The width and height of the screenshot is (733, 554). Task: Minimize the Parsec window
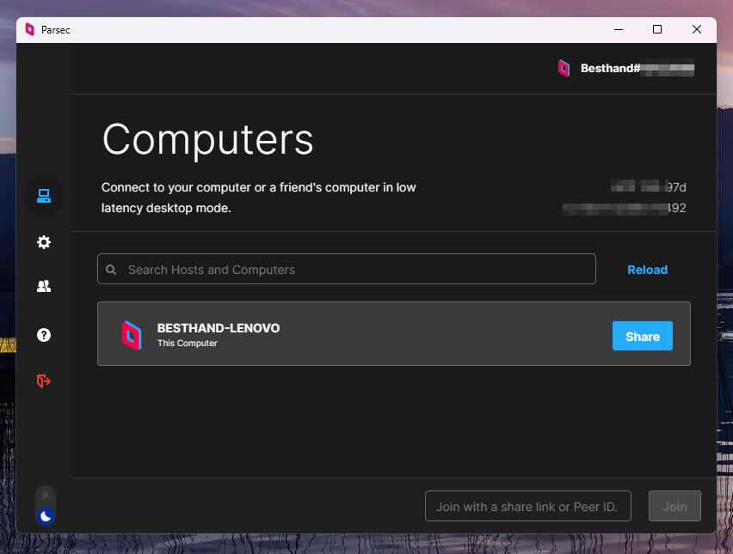point(618,29)
